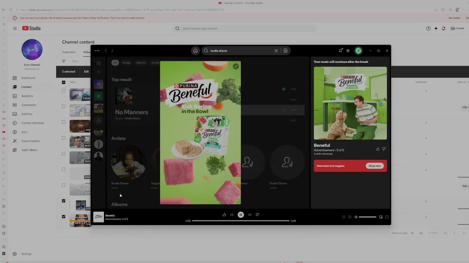Dislike the ad in the player bar
The width and height of the screenshot is (469, 263).
tap(257, 215)
